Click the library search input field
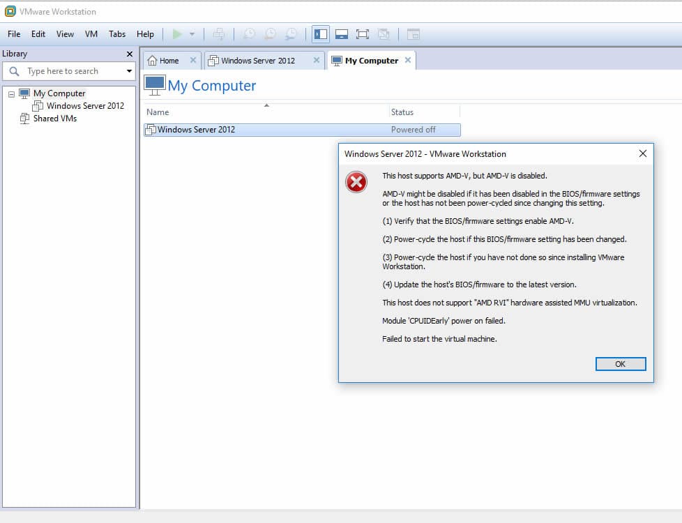This screenshot has width=682, height=523. [70, 71]
